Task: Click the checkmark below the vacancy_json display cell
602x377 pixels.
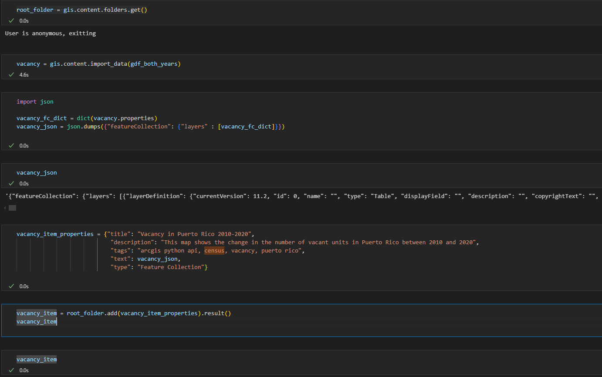Action: (x=11, y=183)
